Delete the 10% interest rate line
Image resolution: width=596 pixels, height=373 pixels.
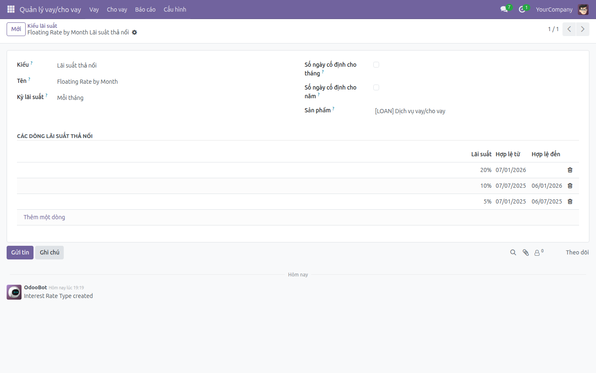tap(570, 186)
